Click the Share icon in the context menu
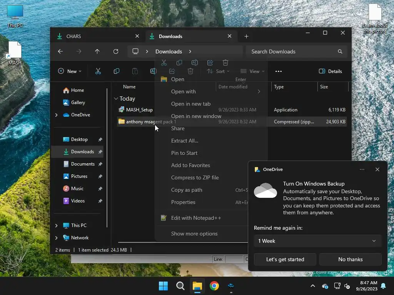 pyautogui.click(x=210, y=63)
